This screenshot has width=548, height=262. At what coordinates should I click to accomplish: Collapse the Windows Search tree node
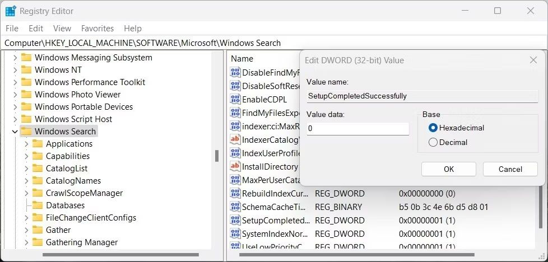tap(15, 132)
